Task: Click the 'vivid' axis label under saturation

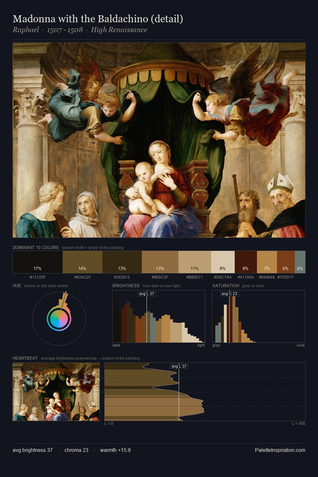Action: (301, 345)
